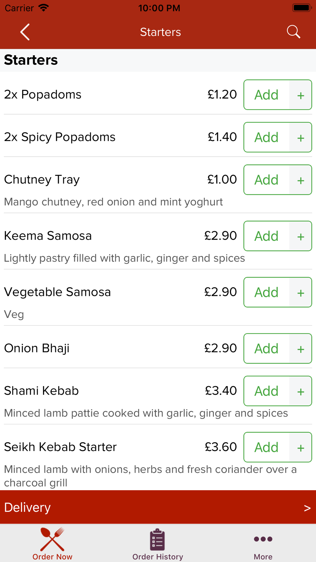This screenshot has width=316, height=562.
Task: Add 2x Spicy Popadoms to order
Action: 266,137
